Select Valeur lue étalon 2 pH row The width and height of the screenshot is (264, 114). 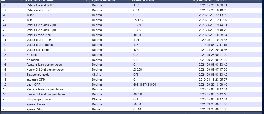pos(131,25)
